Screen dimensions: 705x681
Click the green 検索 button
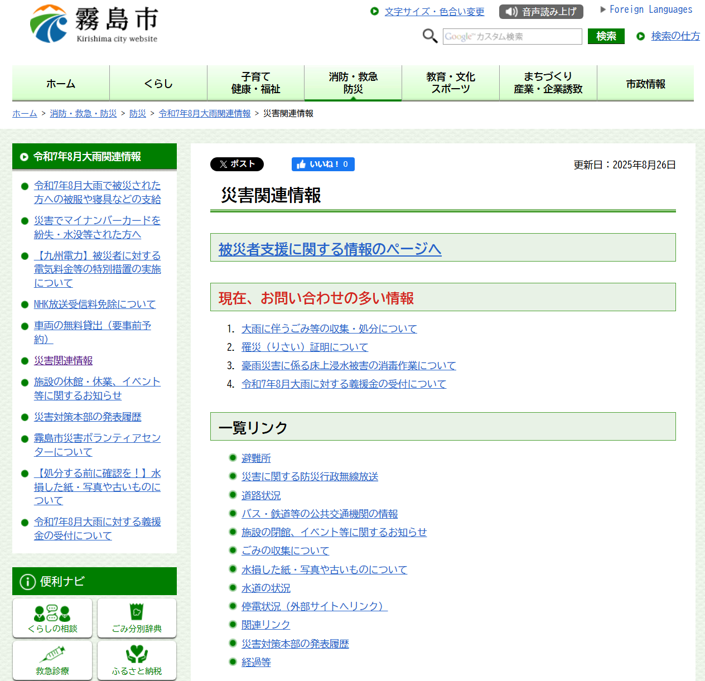[606, 36]
